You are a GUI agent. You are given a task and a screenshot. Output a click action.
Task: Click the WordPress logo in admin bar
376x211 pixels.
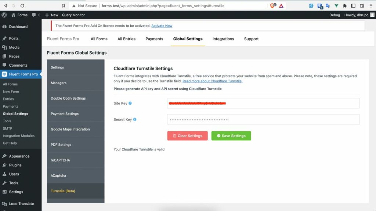(4, 15)
